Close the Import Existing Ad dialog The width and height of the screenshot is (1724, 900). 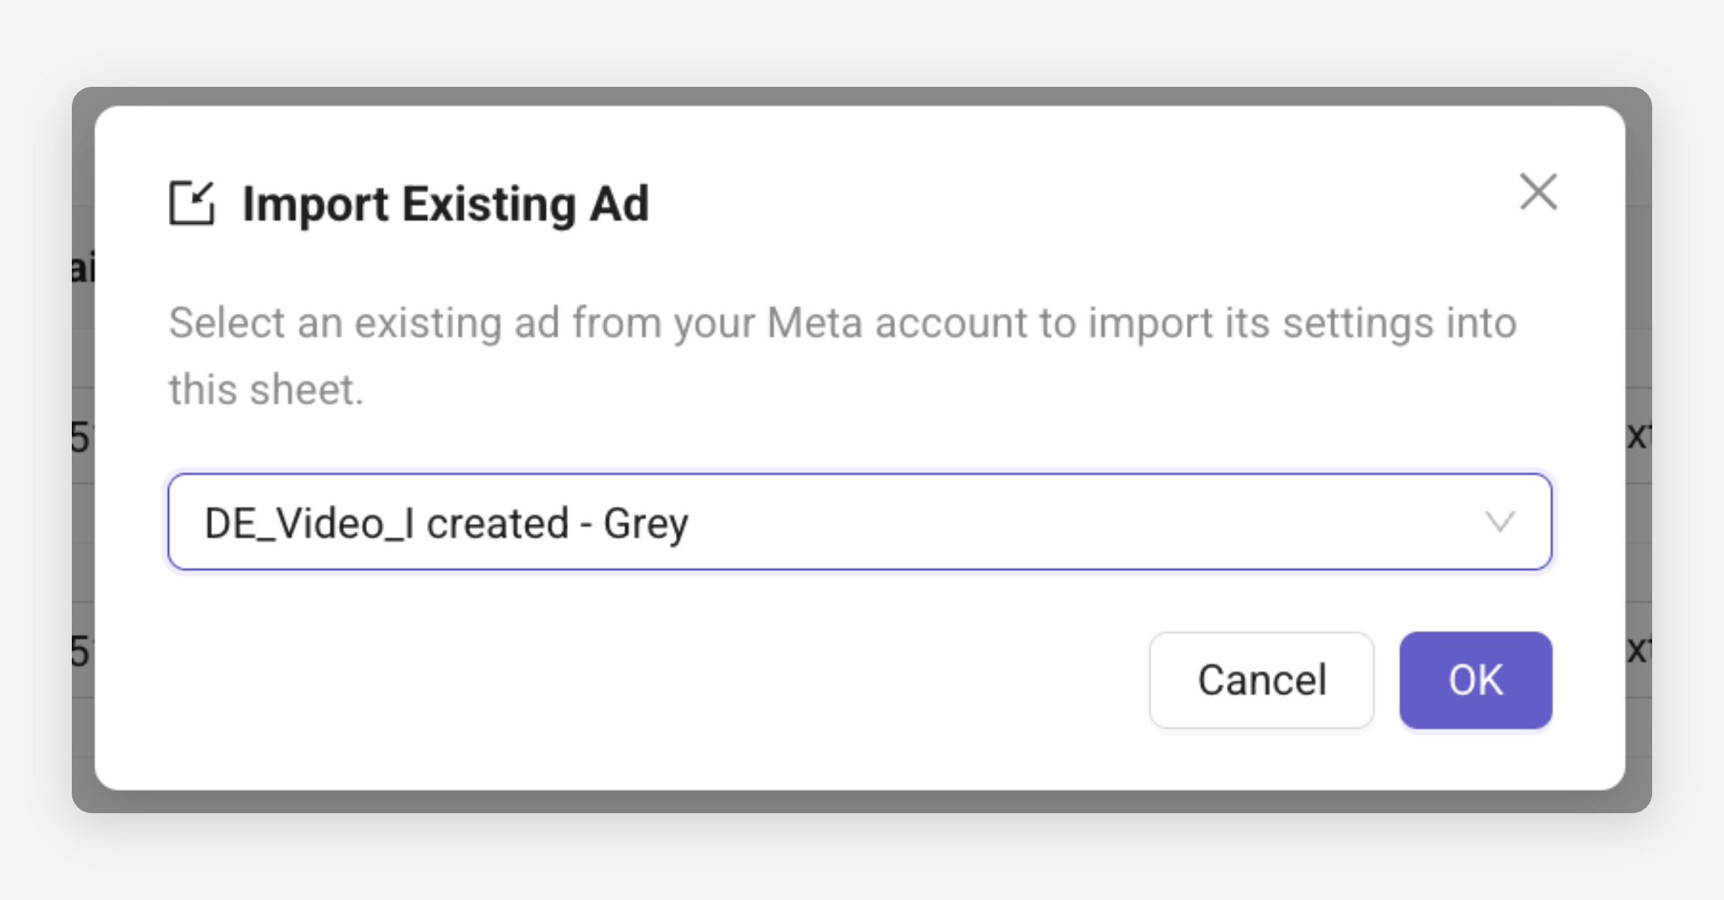[1538, 192]
